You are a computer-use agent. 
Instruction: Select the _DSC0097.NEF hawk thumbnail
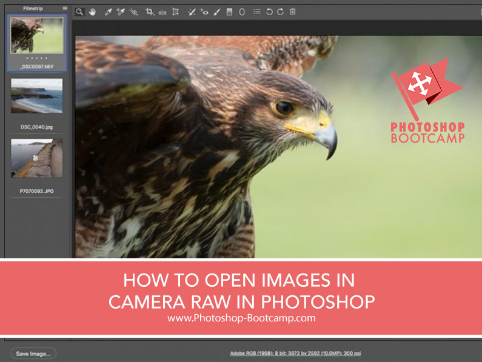click(x=37, y=35)
